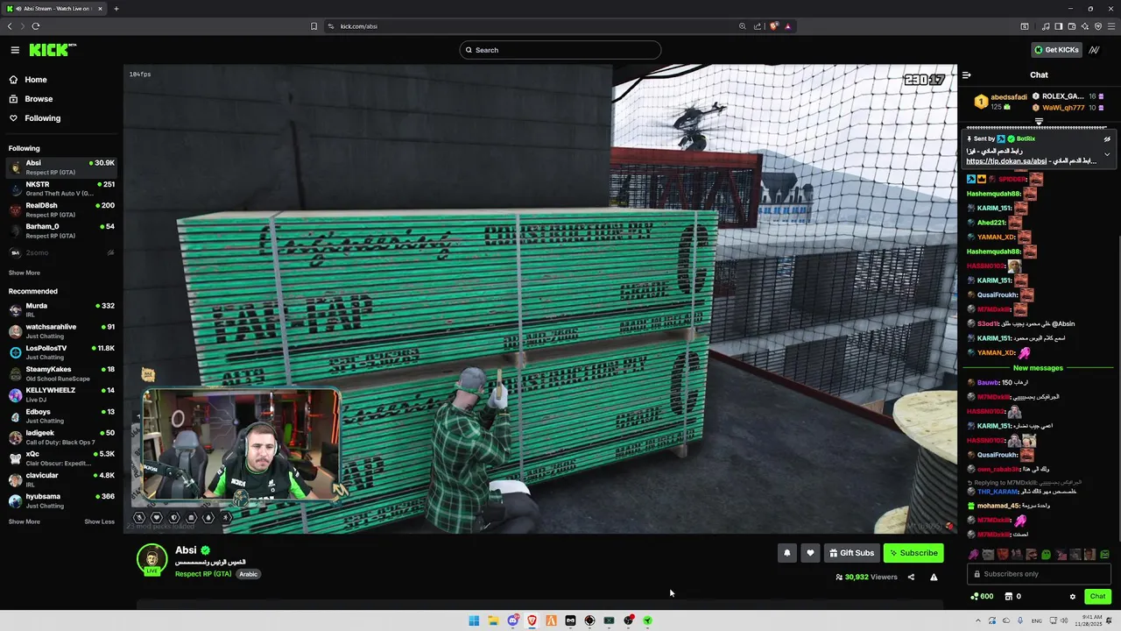The width and height of the screenshot is (1121, 631).
Task: Open KELLYWHEELZ channel in Recommended
Action: (x=61, y=394)
